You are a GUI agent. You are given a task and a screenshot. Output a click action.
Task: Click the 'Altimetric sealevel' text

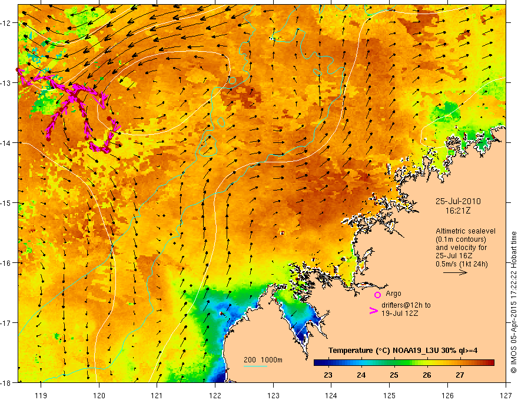pyautogui.click(x=466, y=231)
